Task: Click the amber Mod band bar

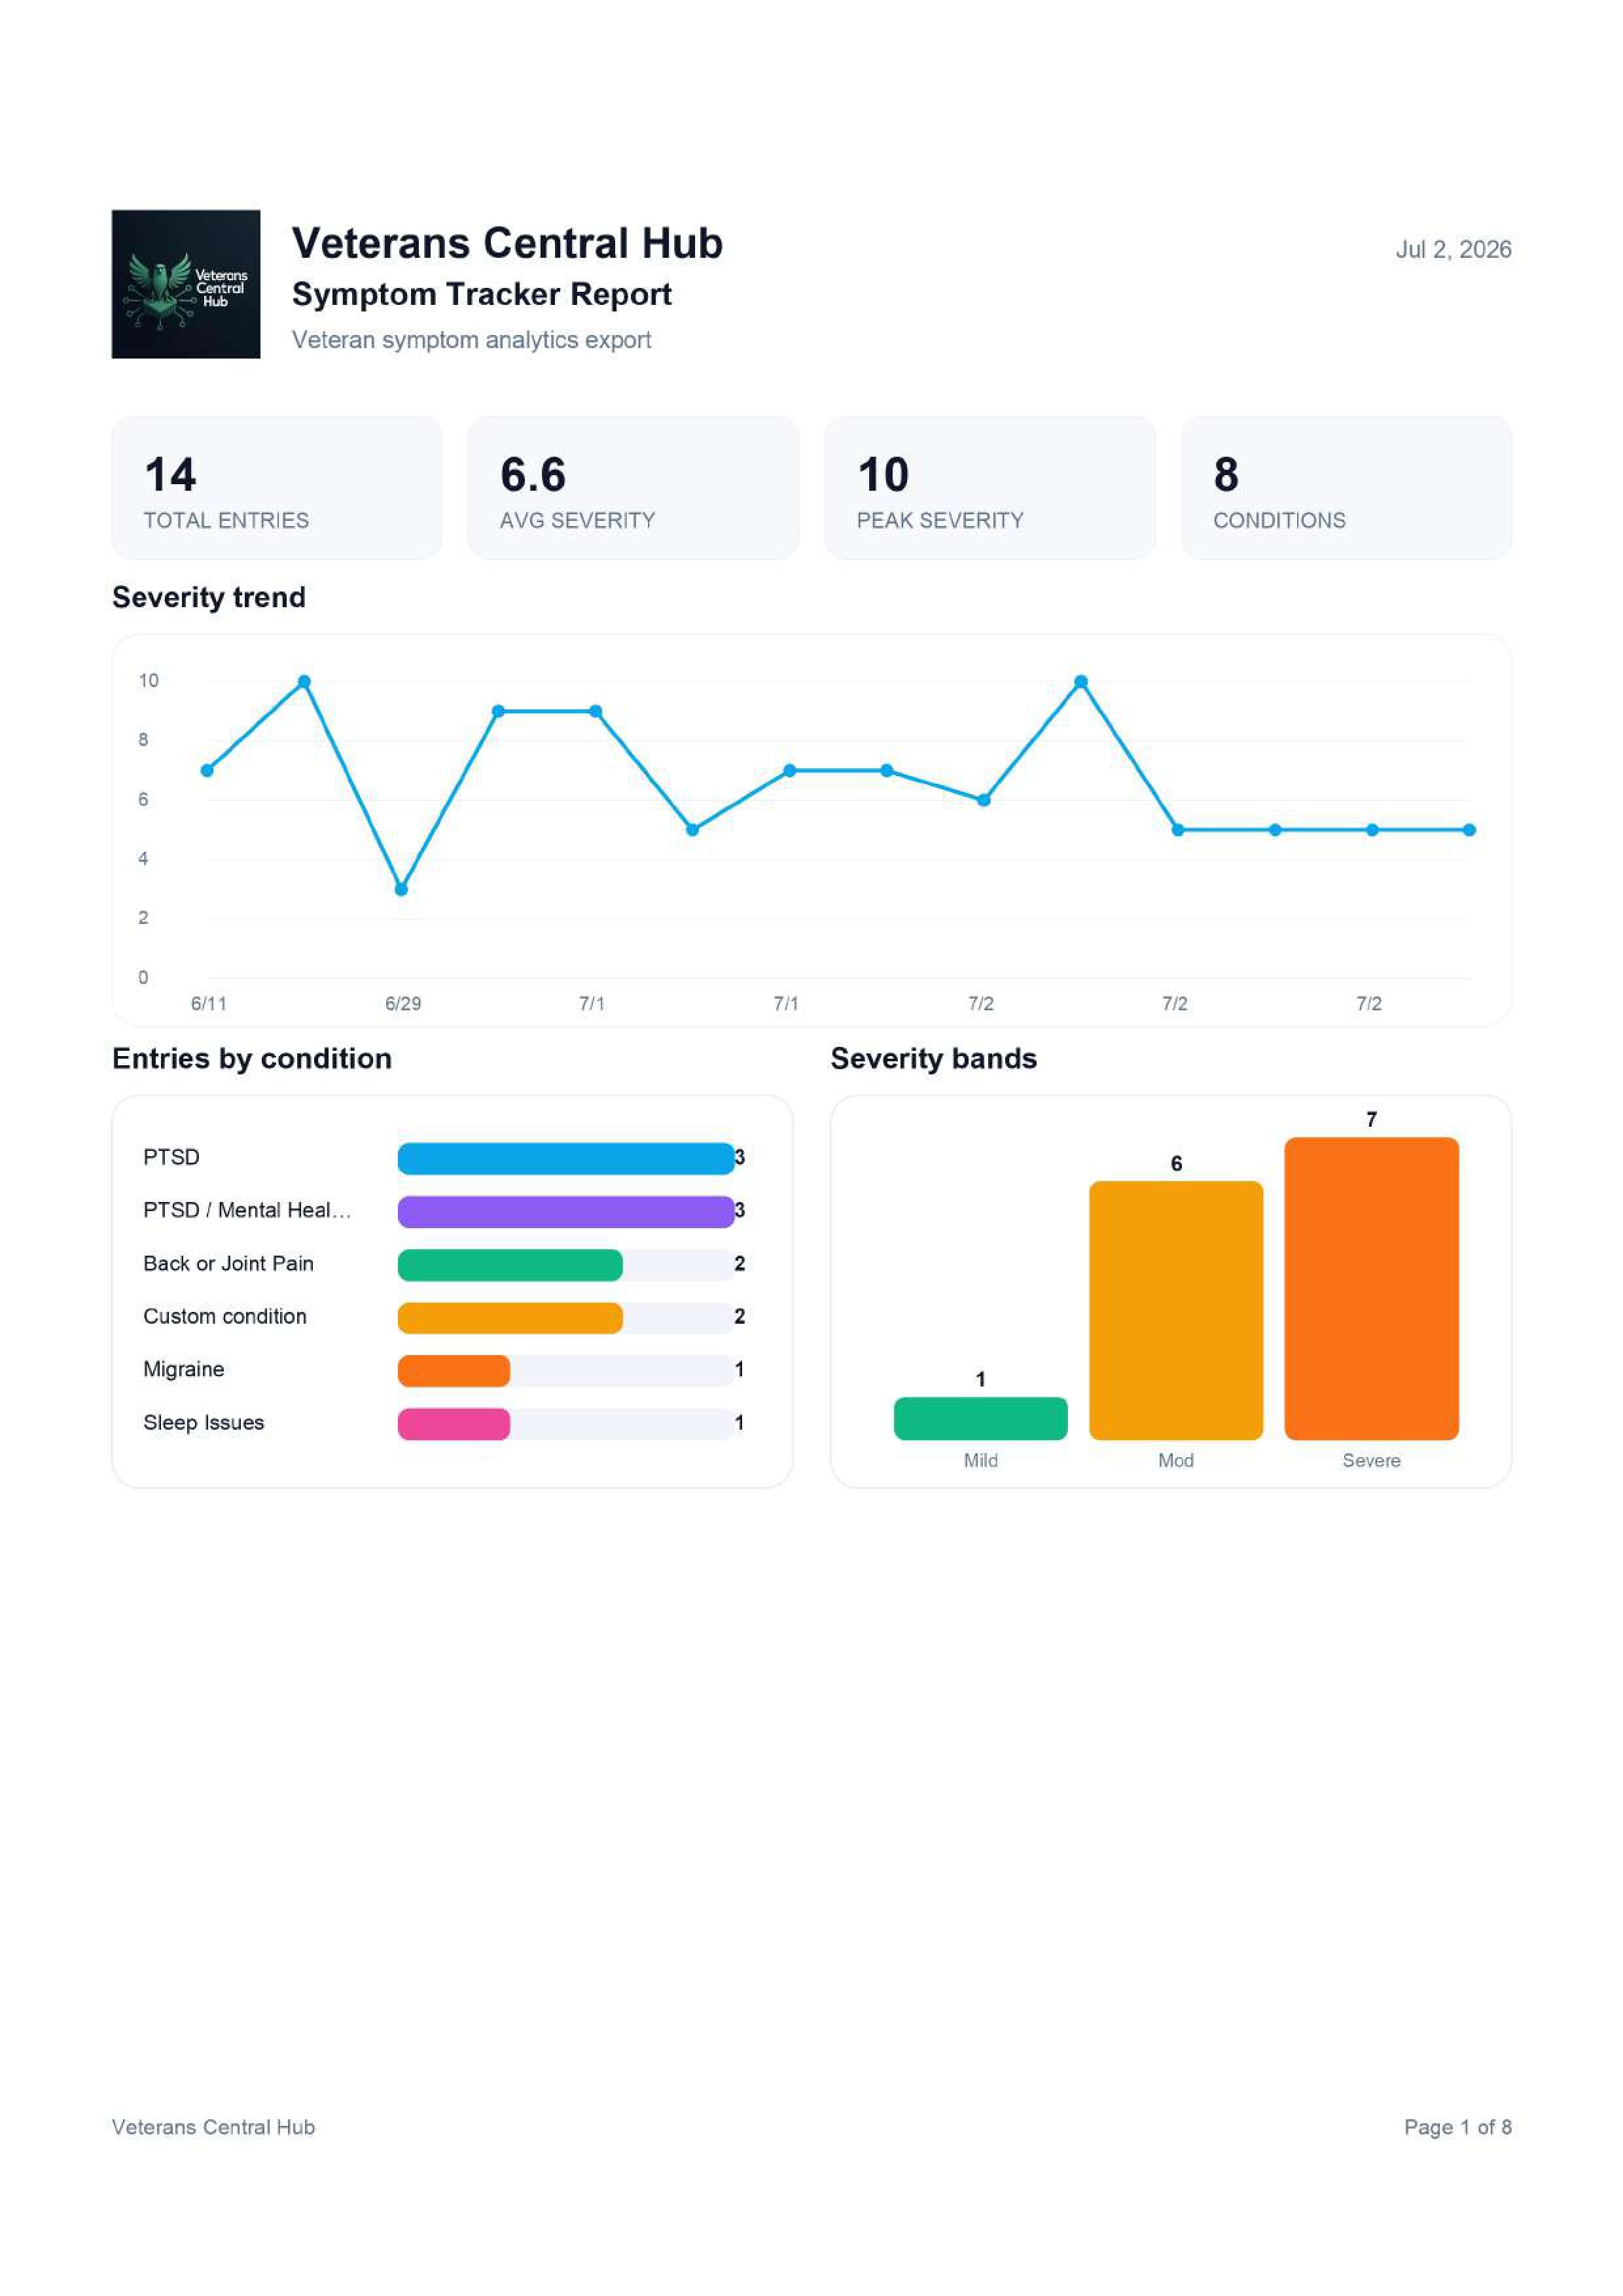Action: tap(1176, 1310)
